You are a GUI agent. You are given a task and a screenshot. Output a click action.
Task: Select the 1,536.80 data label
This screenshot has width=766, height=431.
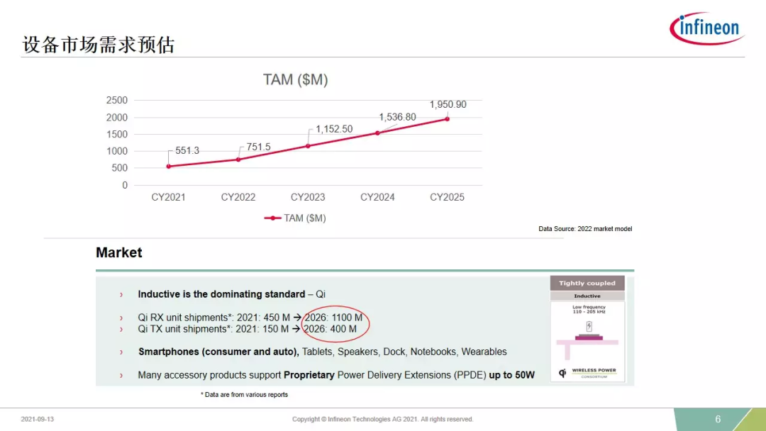[x=398, y=117]
